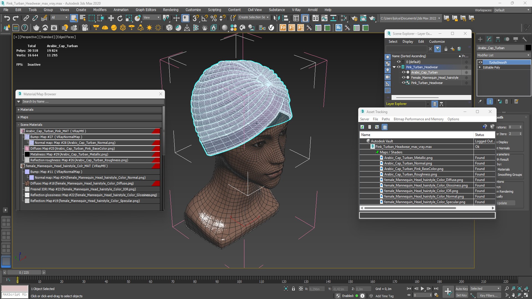Open the Modify command panel tab
The image size is (532, 299).
489,39
